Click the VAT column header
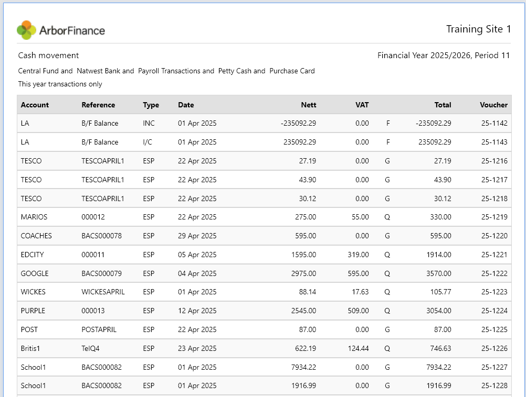The height and width of the screenshot is (397, 526). pos(362,105)
